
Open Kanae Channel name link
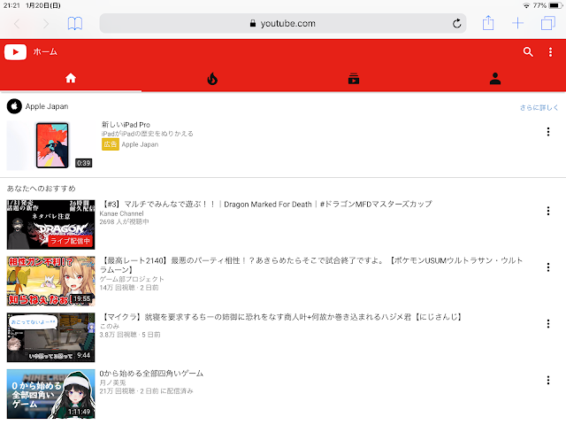122,213
